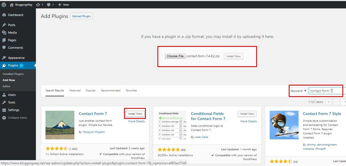This screenshot has width=346, height=166.
Task: Click the Contact Form 7 Style thumbnail
Action: 284,125
